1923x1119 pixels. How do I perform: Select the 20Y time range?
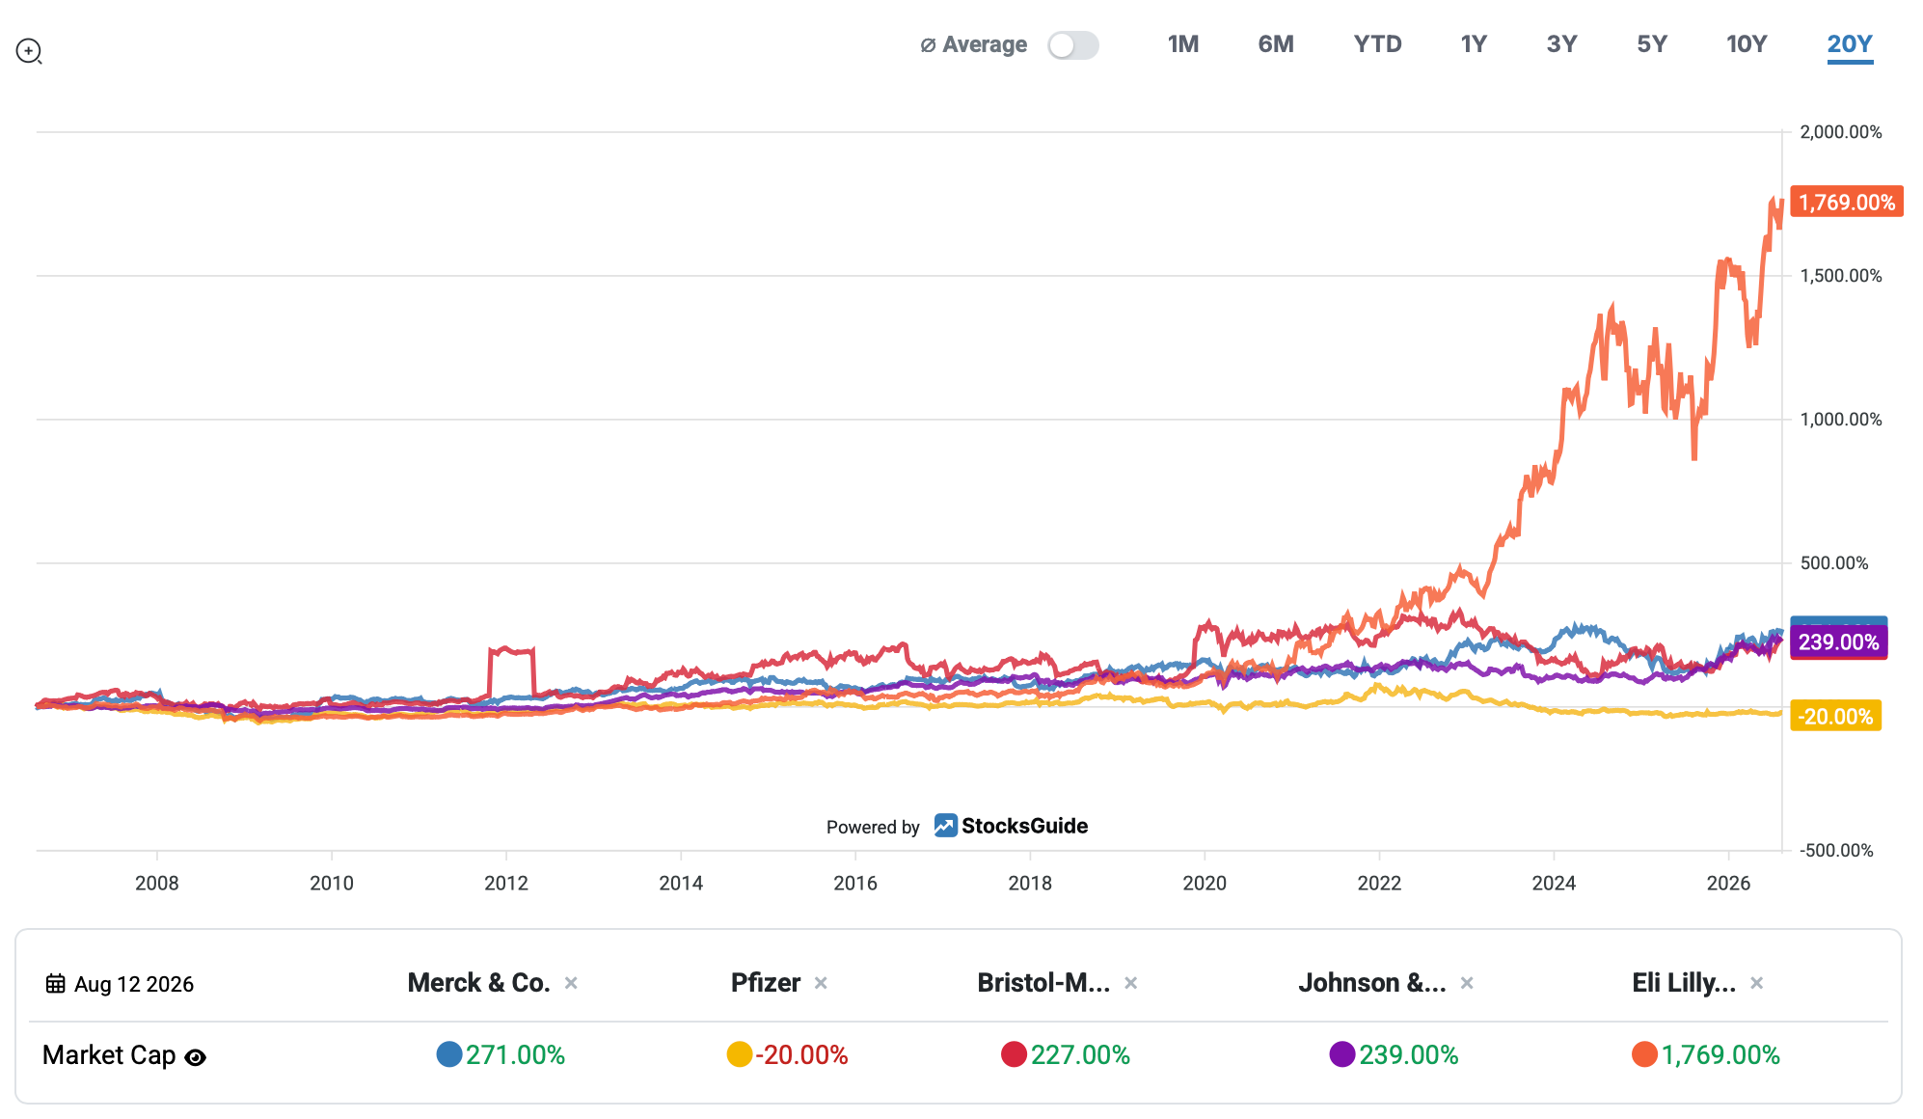(x=1850, y=44)
